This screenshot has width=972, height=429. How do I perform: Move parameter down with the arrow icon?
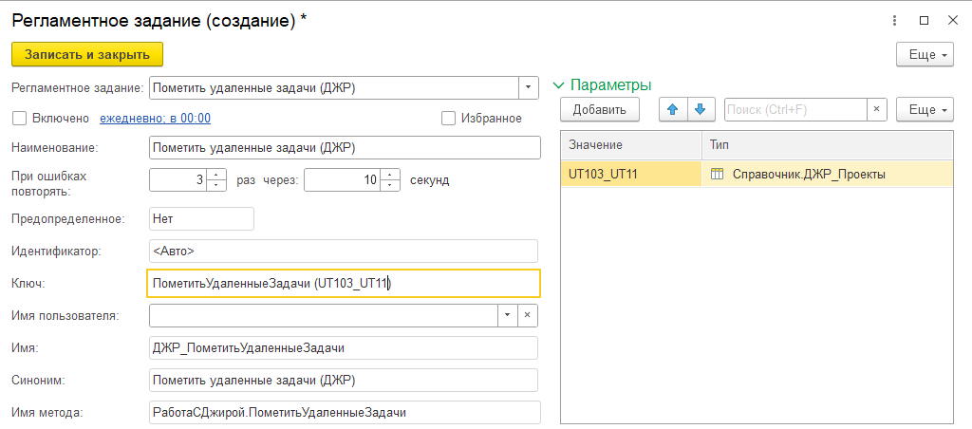(700, 109)
